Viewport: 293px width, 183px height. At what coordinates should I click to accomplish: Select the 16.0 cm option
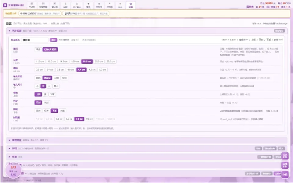coord(75,62)
